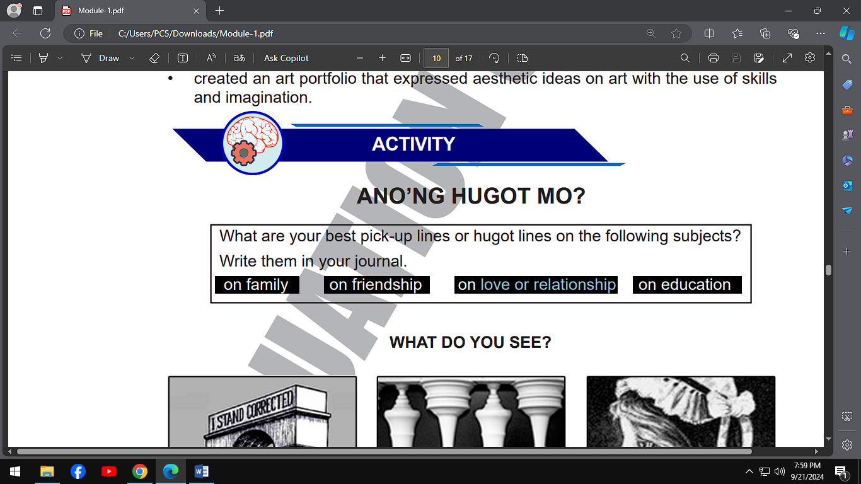Open sidebar Search
This screenshot has width=861, height=484.
pos(847,59)
